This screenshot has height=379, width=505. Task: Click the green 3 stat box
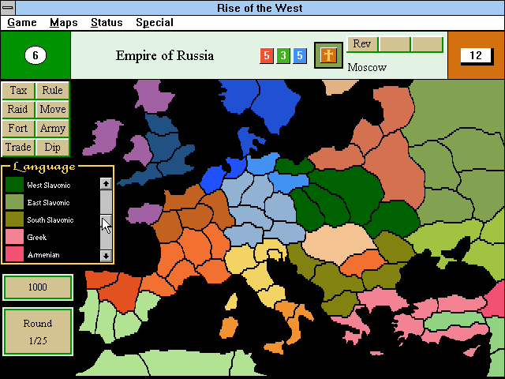click(x=283, y=55)
